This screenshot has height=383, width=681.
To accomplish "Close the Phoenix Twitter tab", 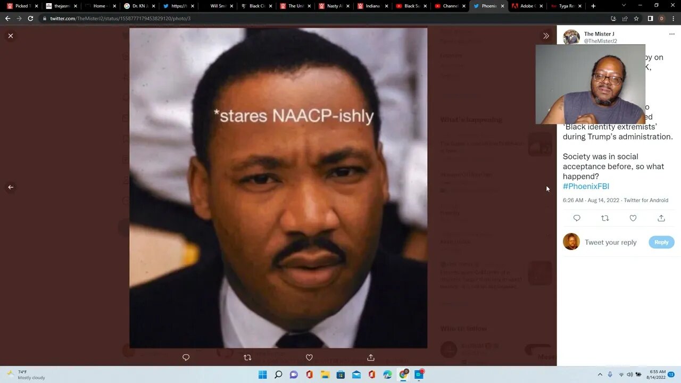I will click(x=502, y=6).
